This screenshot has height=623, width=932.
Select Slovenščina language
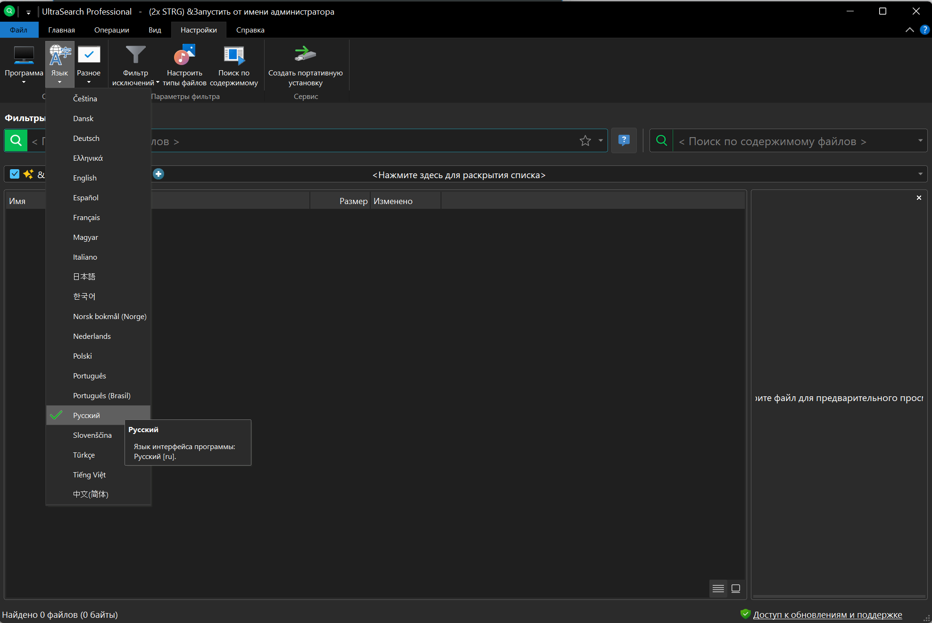[x=85, y=435]
